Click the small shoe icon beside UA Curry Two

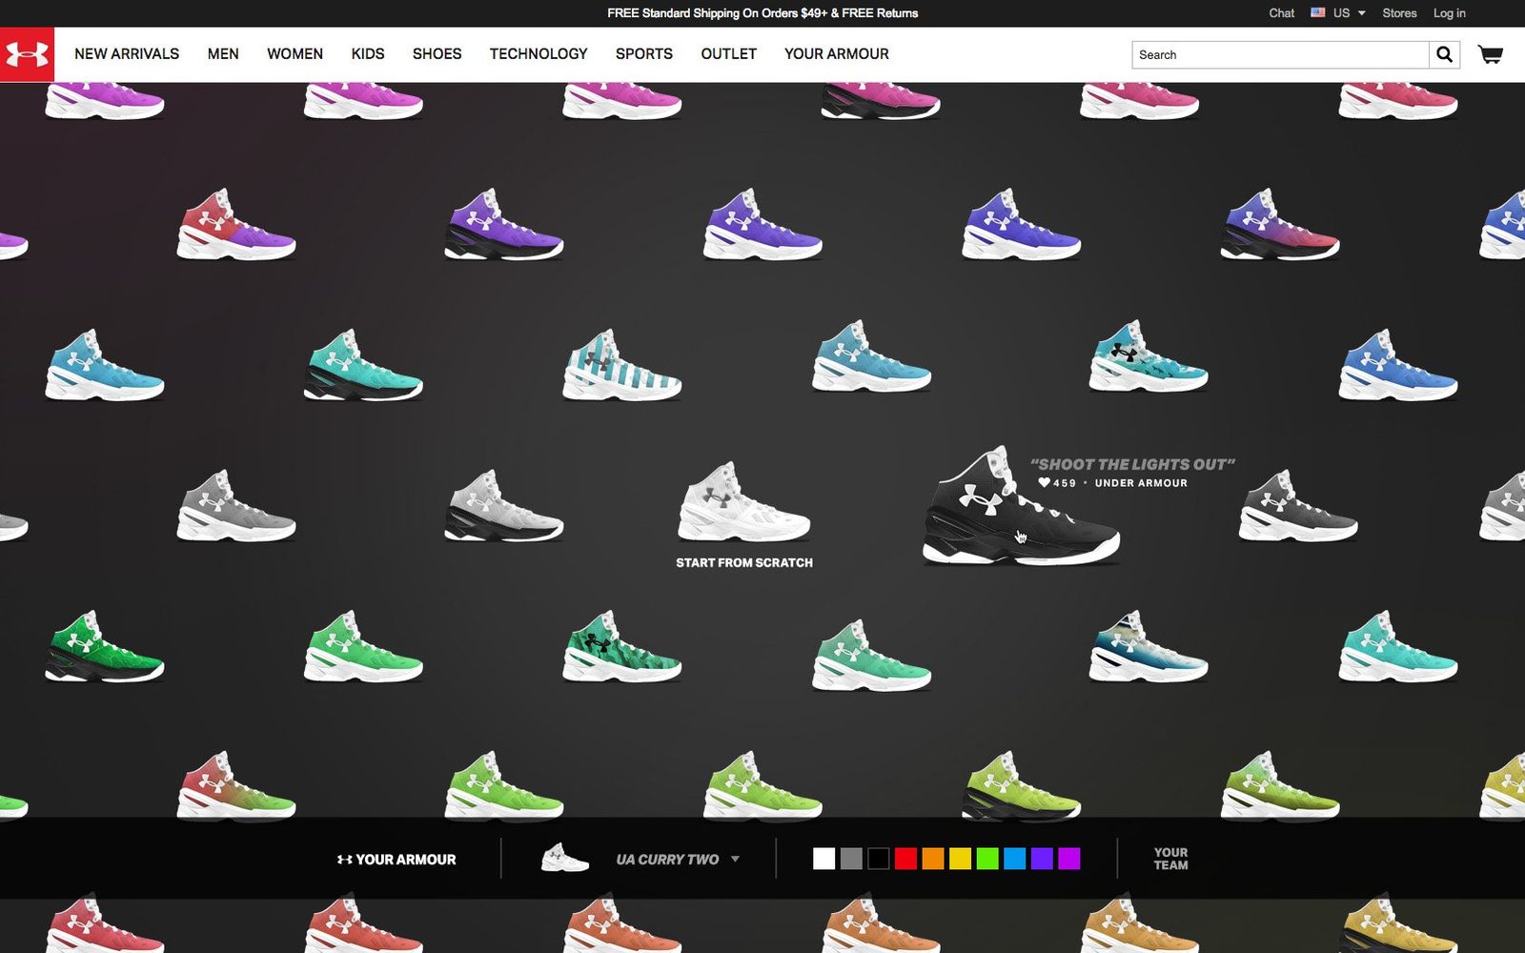[565, 858]
